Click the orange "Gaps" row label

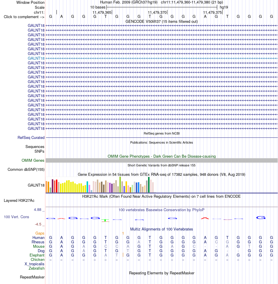click(40, 233)
